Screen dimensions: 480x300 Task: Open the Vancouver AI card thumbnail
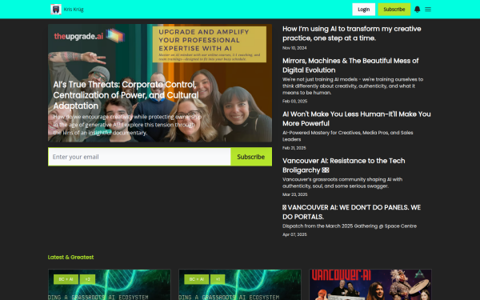(x=370, y=285)
